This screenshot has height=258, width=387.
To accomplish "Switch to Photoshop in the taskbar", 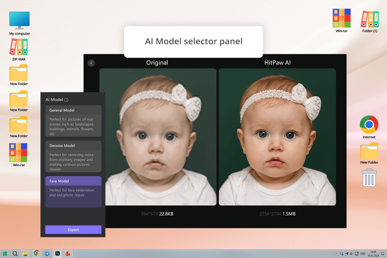I will click(x=57, y=253).
